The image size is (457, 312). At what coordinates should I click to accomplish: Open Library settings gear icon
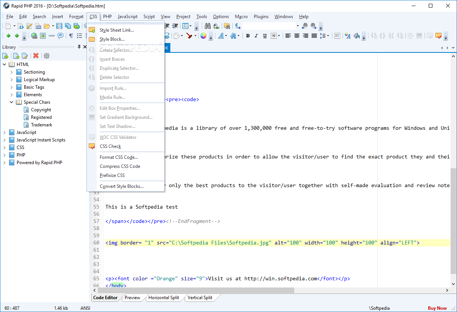[x=46, y=56]
